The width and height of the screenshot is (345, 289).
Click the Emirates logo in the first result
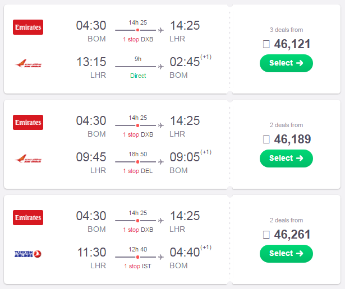[x=28, y=27]
